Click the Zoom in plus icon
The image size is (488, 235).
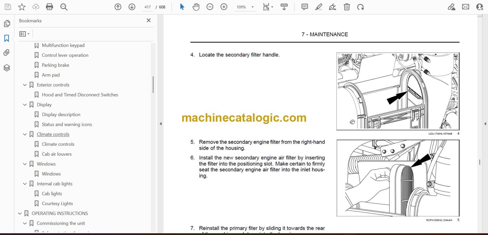click(224, 7)
